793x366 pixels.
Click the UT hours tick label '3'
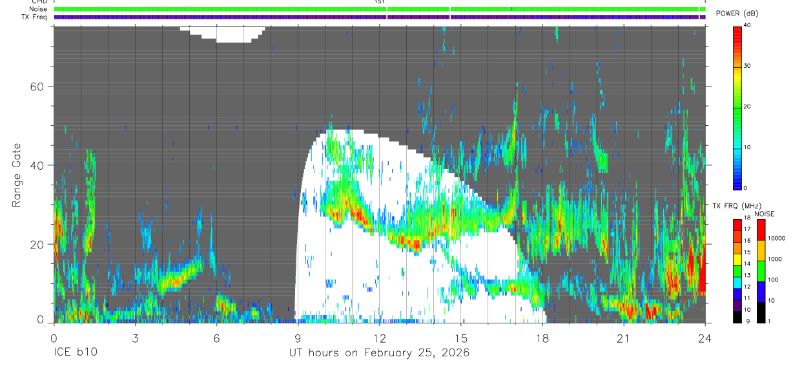tap(135, 338)
